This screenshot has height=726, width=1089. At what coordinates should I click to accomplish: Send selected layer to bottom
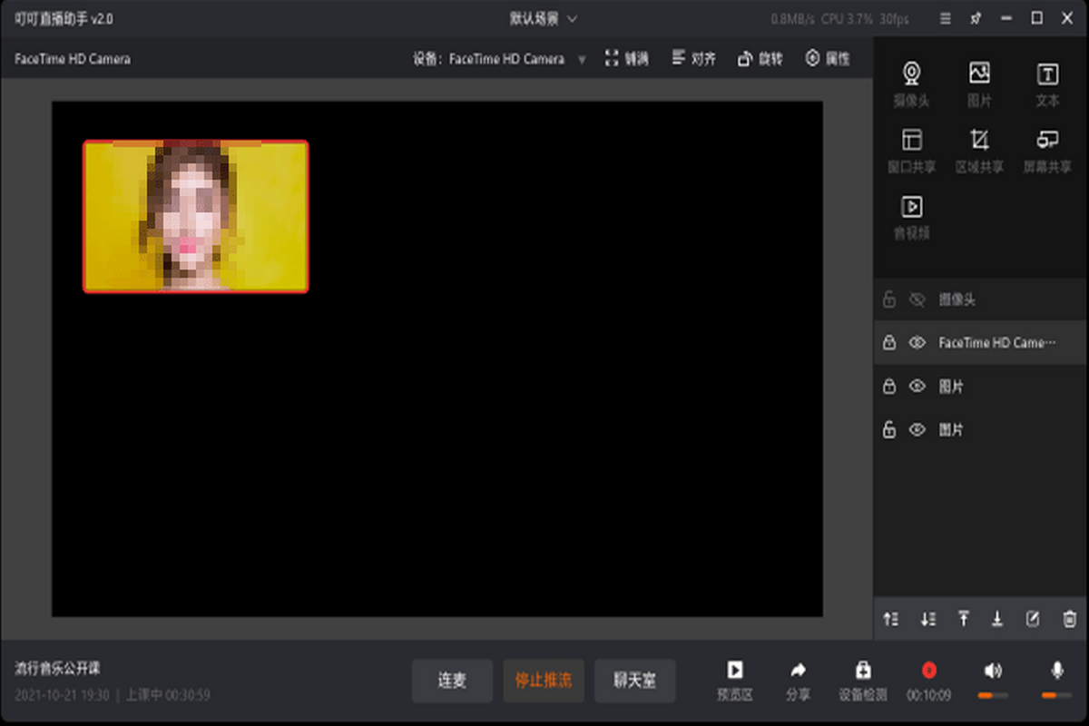[x=997, y=619]
